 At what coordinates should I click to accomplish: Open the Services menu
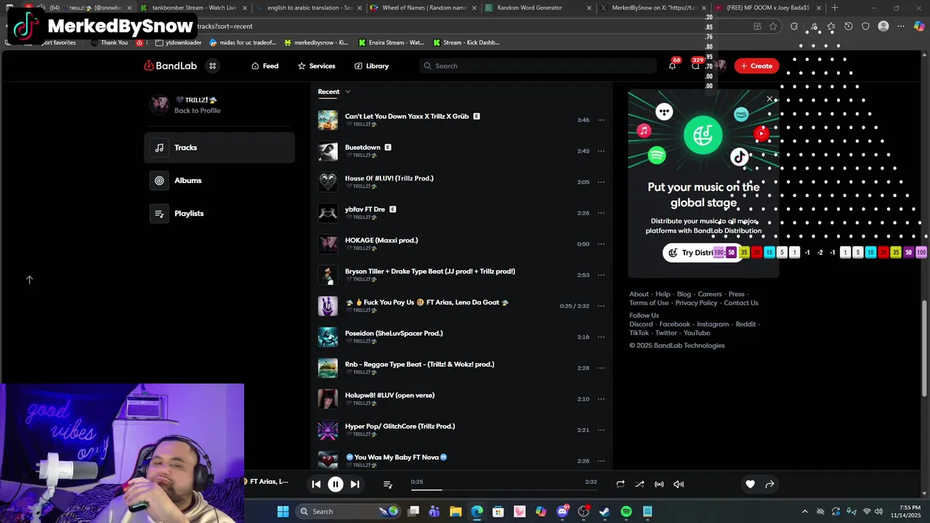316,66
